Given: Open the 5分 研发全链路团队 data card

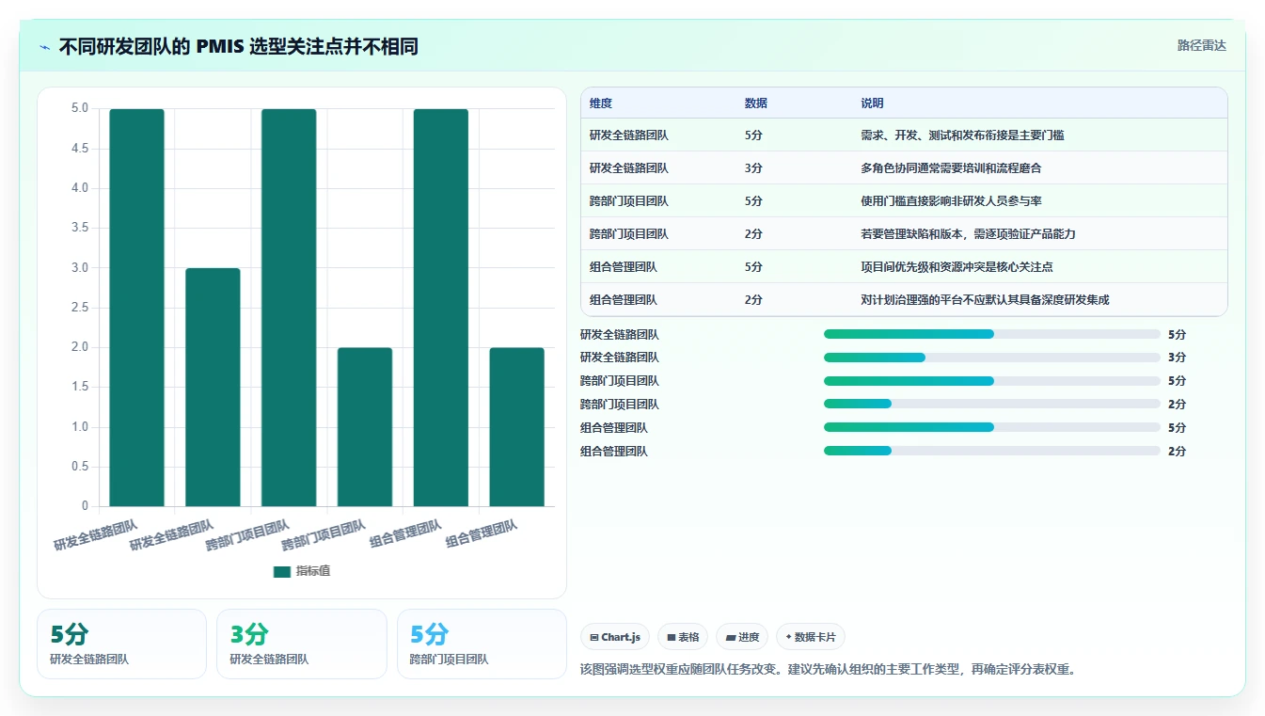Looking at the screenshot, I should click(121, 644).
